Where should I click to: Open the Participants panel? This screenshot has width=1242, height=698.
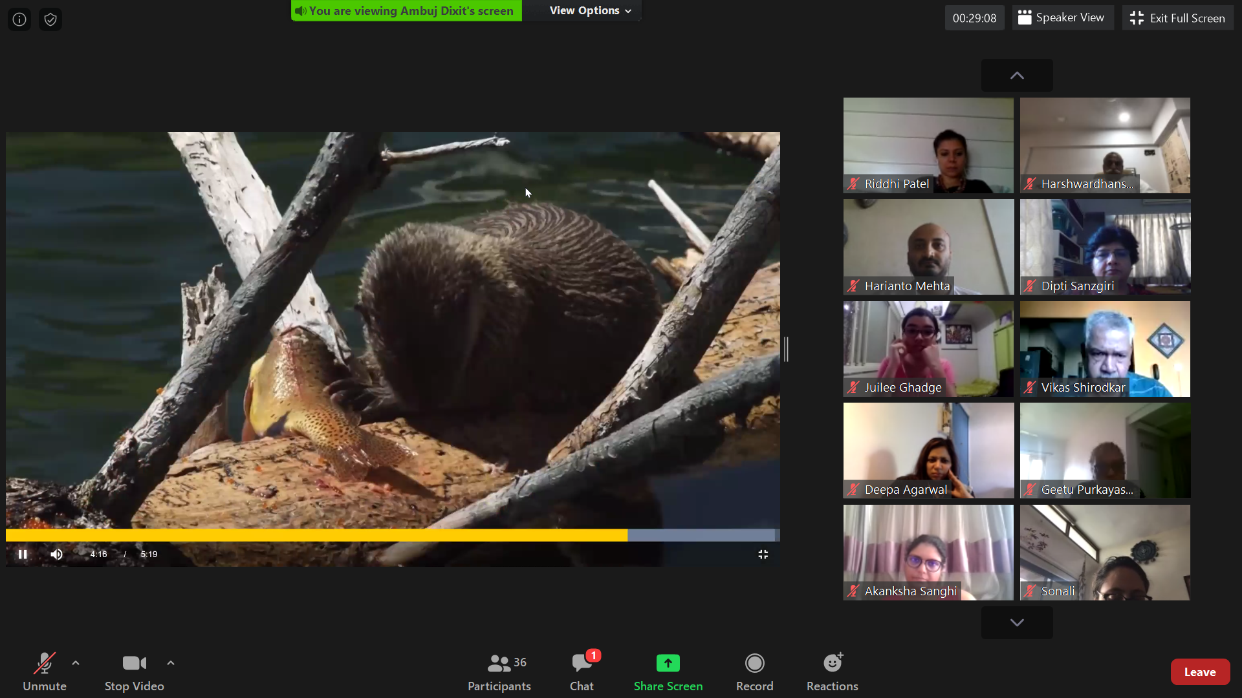point(499,672)
